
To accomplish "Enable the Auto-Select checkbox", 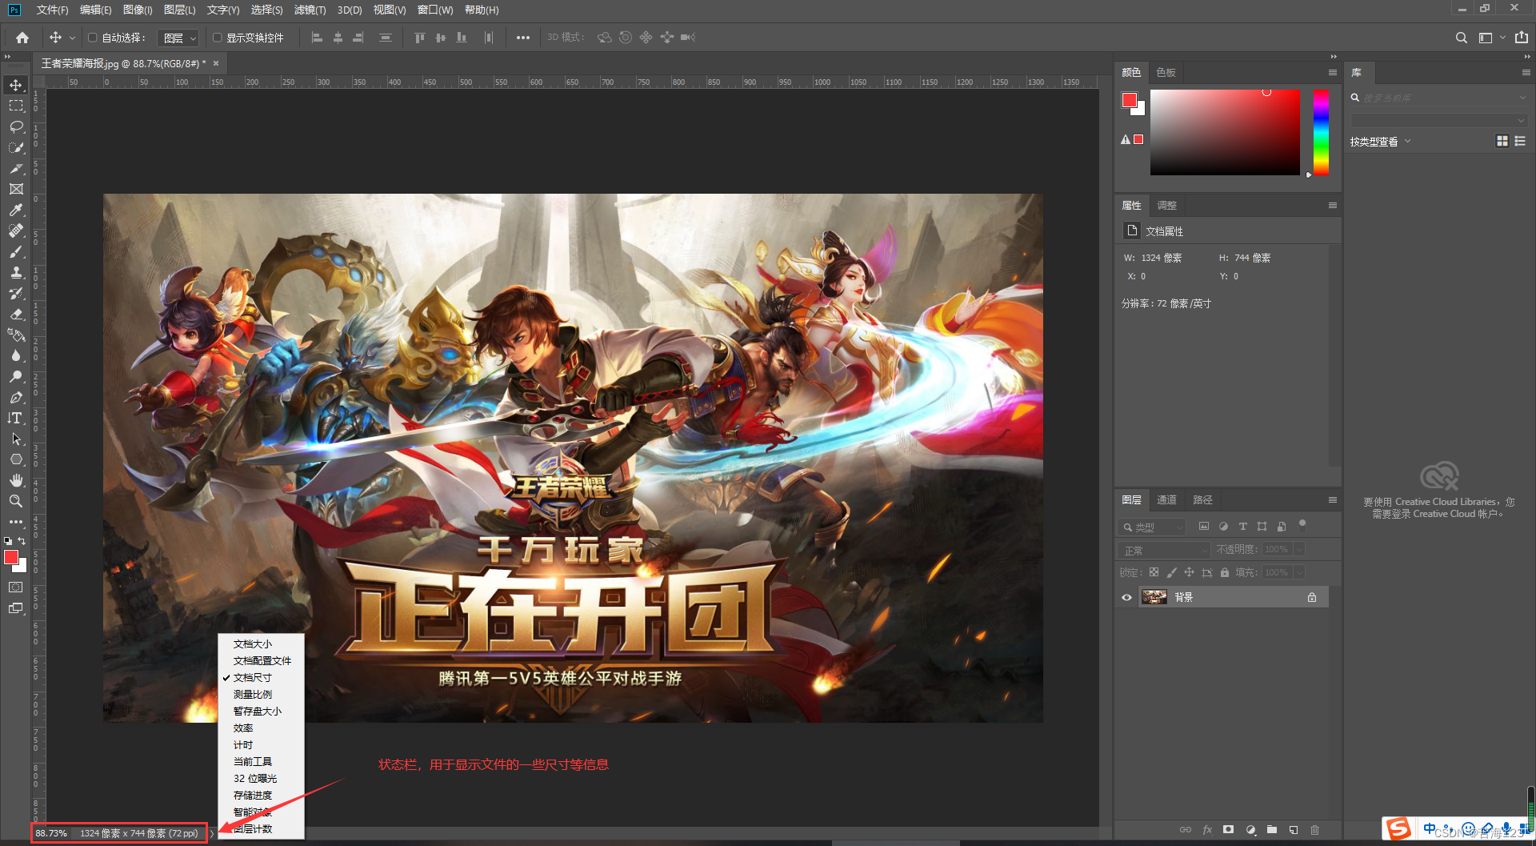I will (x=93, y=38).
